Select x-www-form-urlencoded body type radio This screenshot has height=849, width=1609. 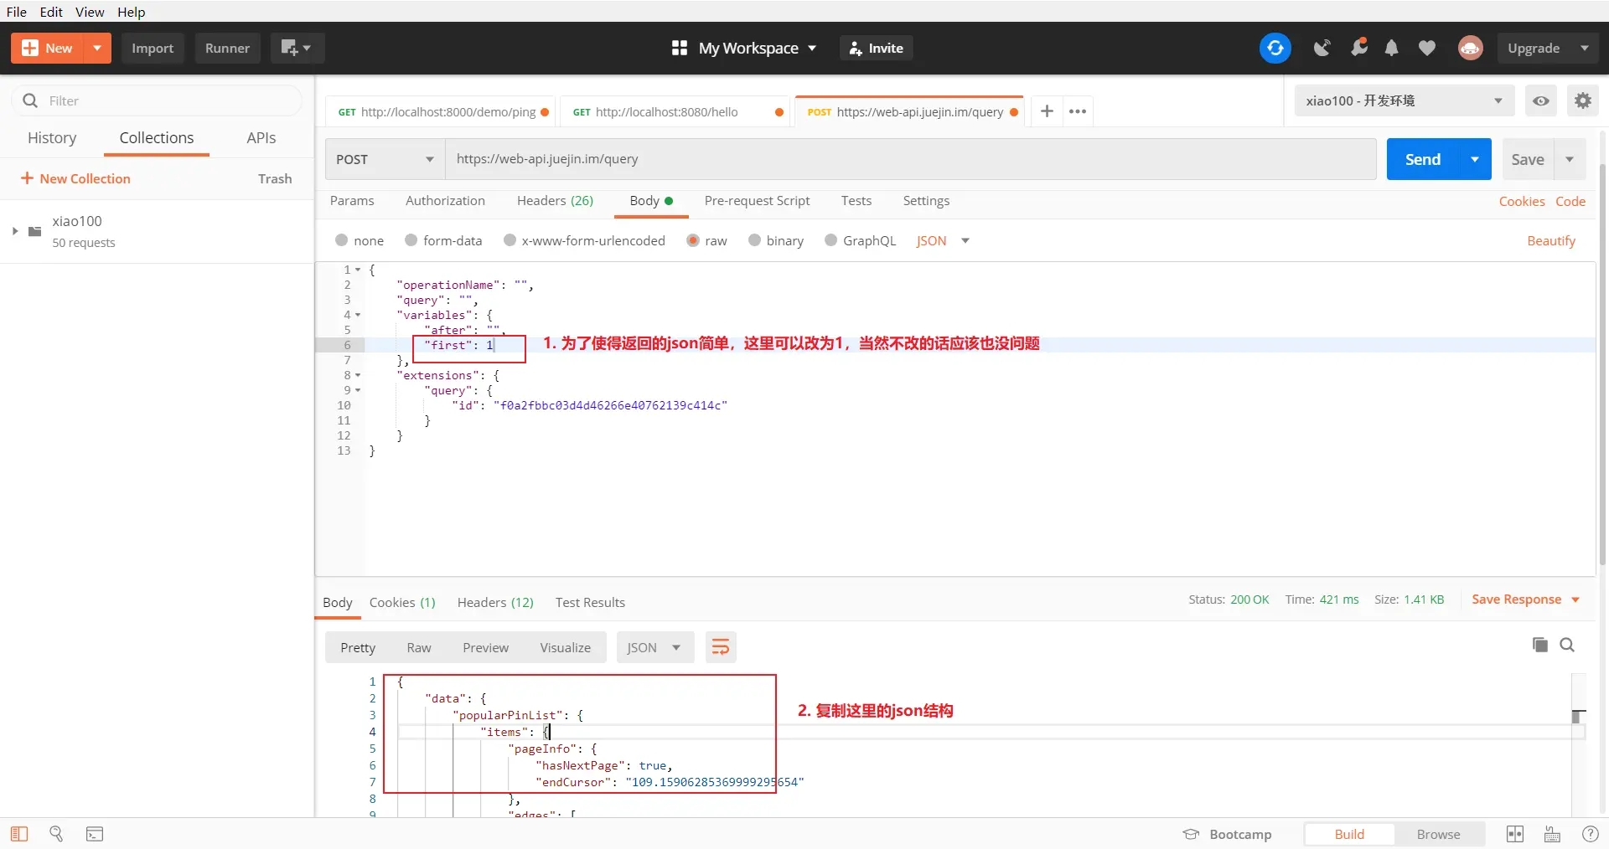coord(510,240)
